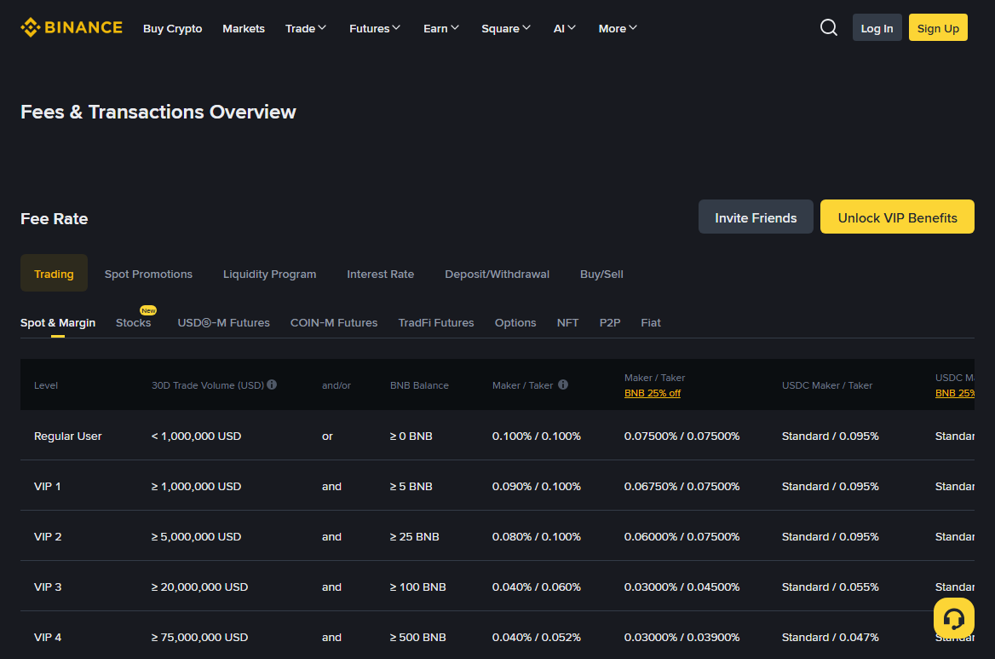
Task: Switch to Interest Rate tab
Action: click(380, 274)
